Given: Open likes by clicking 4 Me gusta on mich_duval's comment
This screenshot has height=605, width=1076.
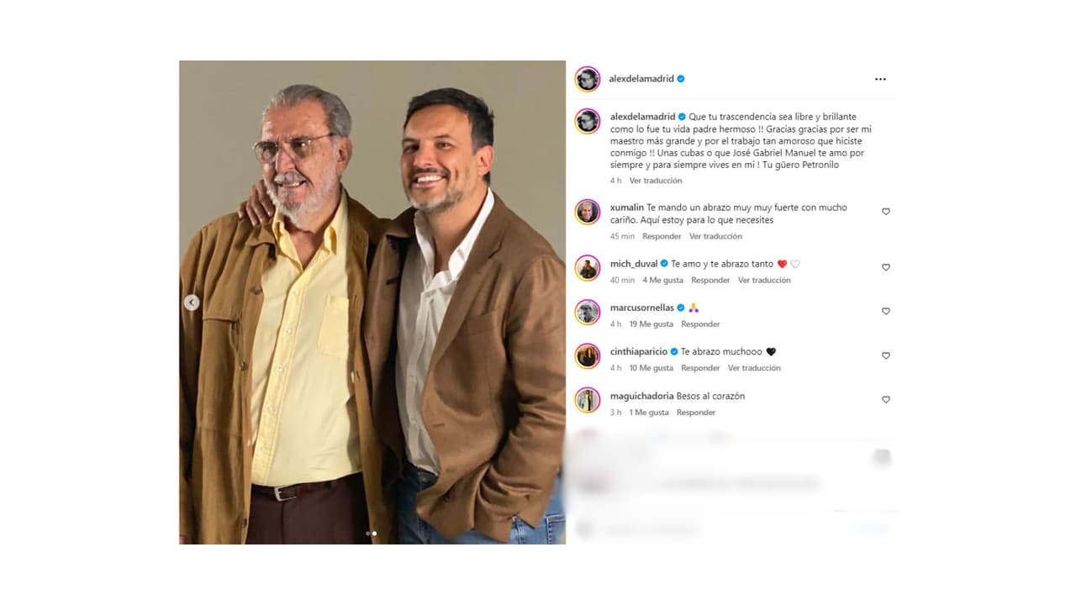Looking at the screenshot, I should tap(663, 280).
